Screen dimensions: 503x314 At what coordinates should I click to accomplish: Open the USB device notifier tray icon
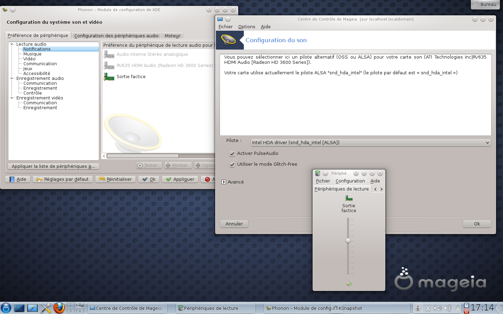click(x=438, y=308)
